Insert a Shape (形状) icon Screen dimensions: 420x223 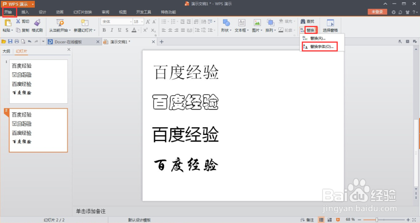(x=226, y=23)
